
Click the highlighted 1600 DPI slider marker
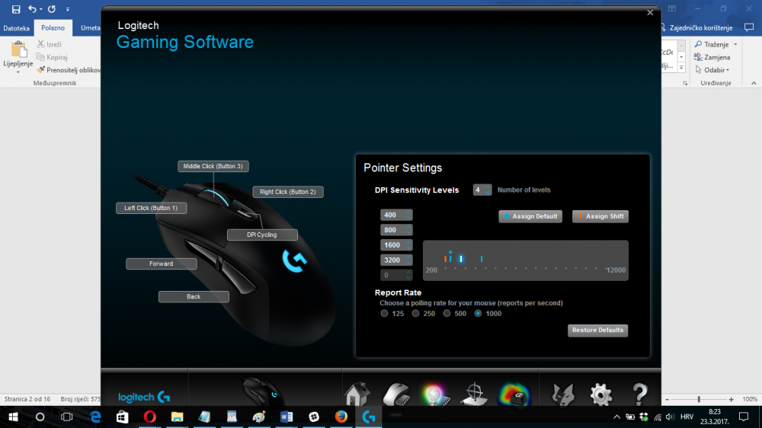coord(461,259)
